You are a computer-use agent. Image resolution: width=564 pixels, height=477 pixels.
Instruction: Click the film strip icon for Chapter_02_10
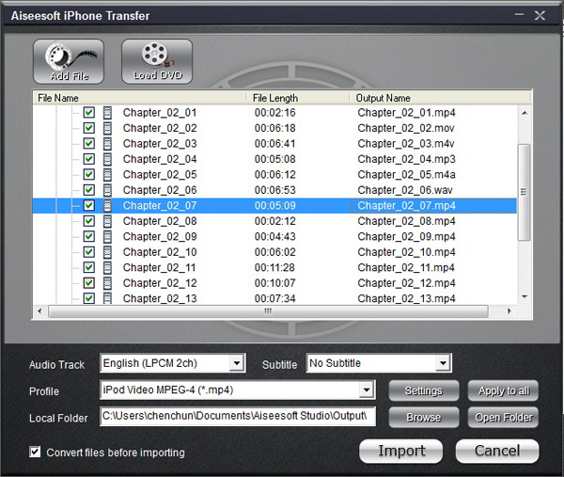click(x=107, y=252)
